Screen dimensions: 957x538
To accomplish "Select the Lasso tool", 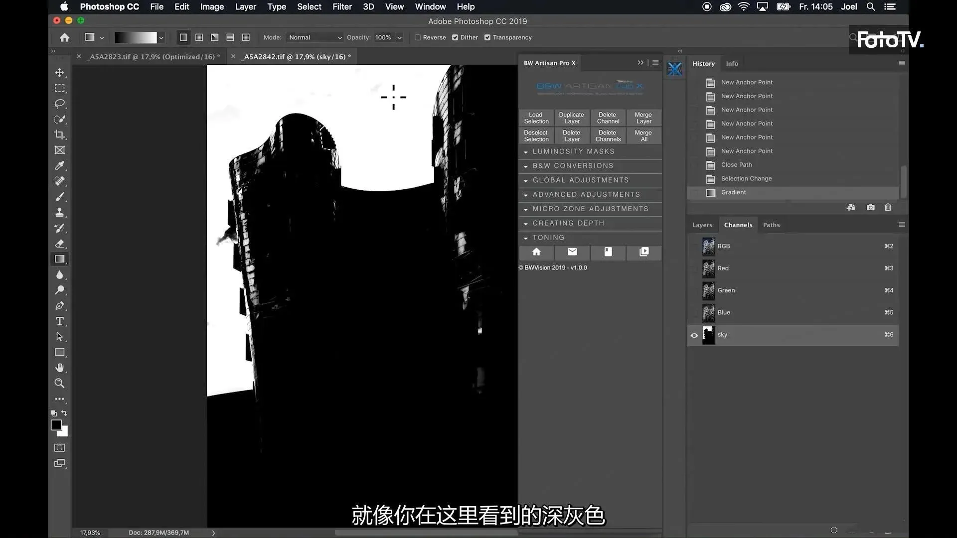I will (60, 104).
